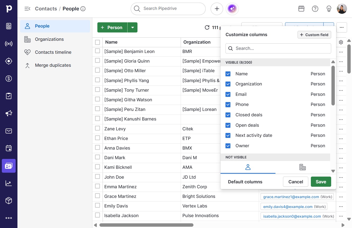The image size is (352, 228).
Task: Go to People in sidebar
Action: point(55,26)
